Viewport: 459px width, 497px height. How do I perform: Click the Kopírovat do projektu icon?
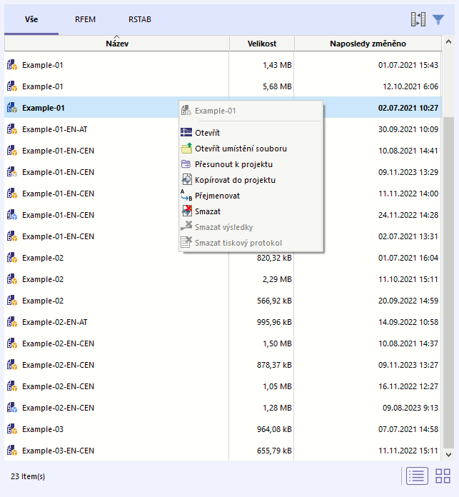(x=186, y=180)
